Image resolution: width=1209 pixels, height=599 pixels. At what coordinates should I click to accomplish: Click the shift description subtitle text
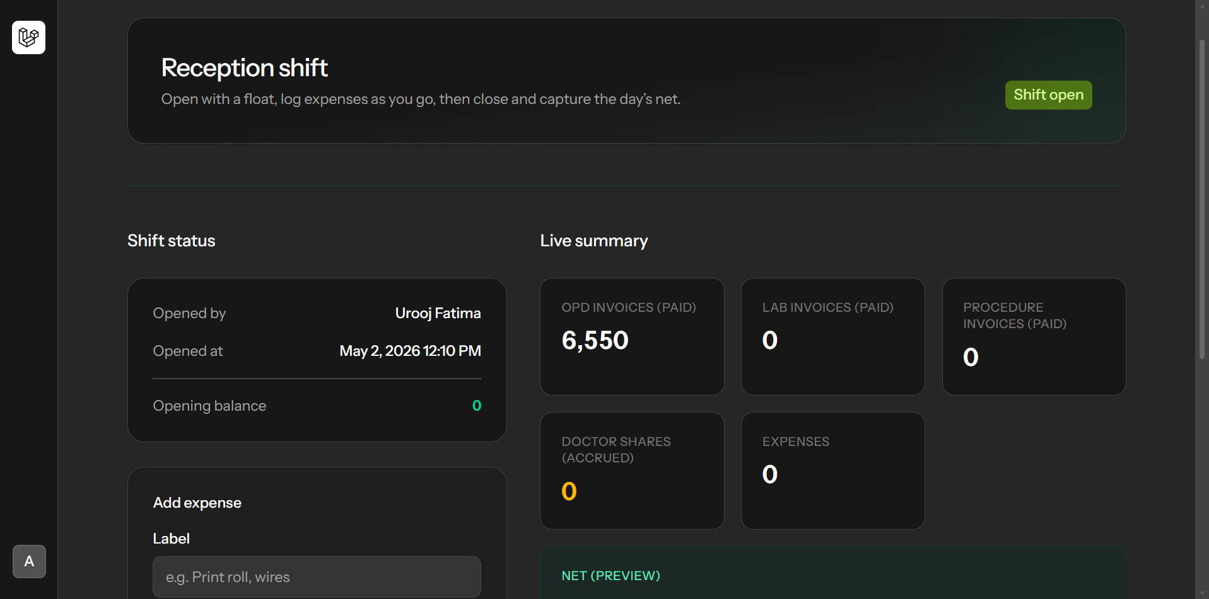(421, 99)
